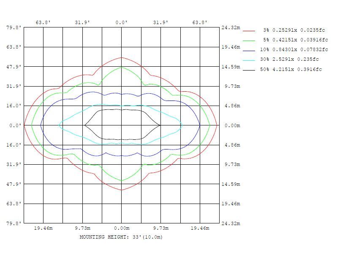Pick the cyan 30% legend line swatch
Image resolution: width=337 pixels, height=261 pixels.
pyautogui.click(x=249, y=60)
